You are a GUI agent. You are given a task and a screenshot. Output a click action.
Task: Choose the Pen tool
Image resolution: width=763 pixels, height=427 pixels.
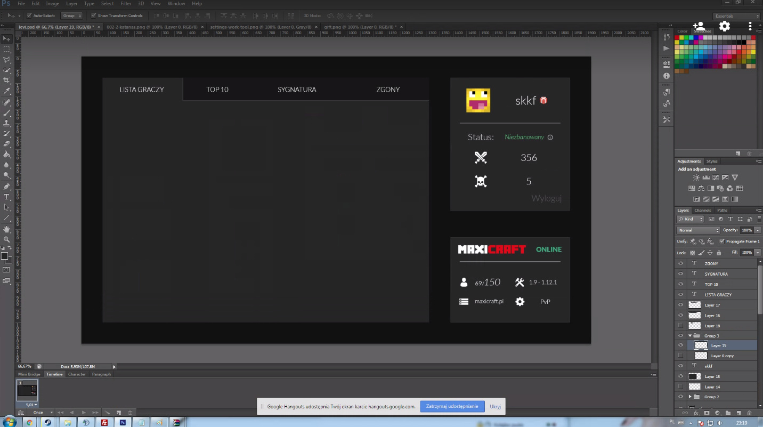tap(7, 187)
